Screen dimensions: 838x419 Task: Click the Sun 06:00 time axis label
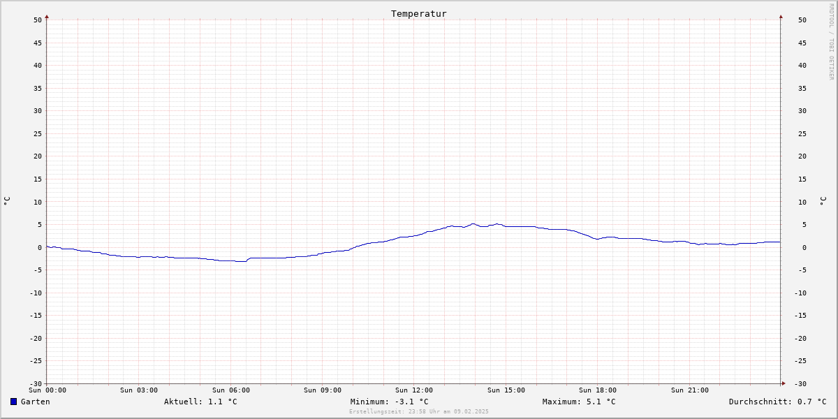[x=231, y=390]
